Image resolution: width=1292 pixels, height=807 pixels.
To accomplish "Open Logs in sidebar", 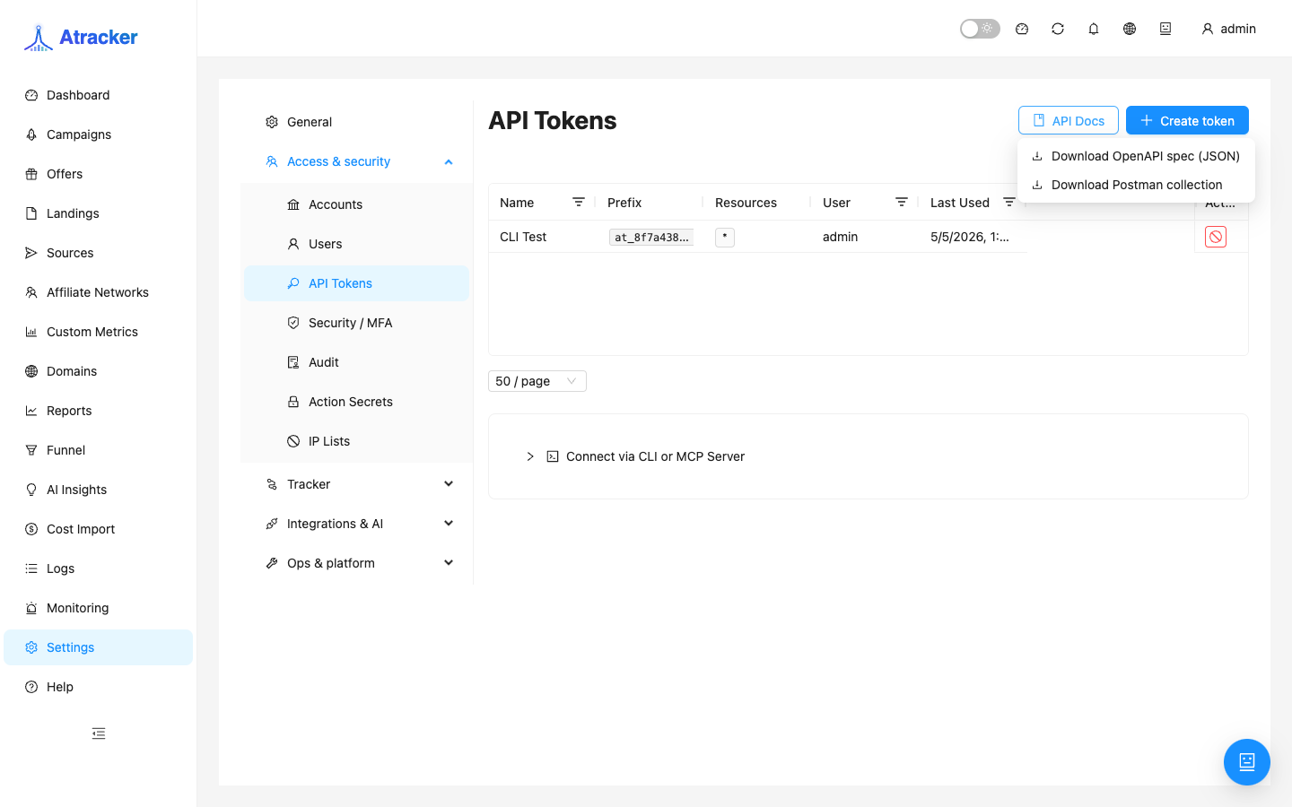I will [99, 568].
